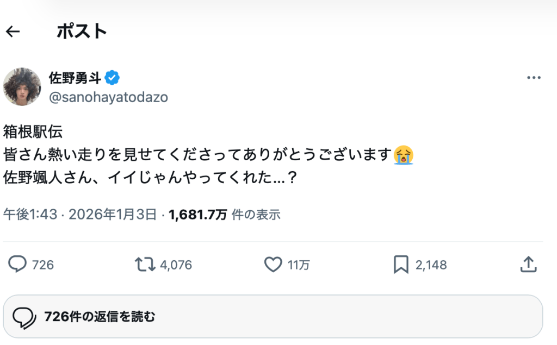
Task: Click the 11万 likes count
Action: coord(299,265)
